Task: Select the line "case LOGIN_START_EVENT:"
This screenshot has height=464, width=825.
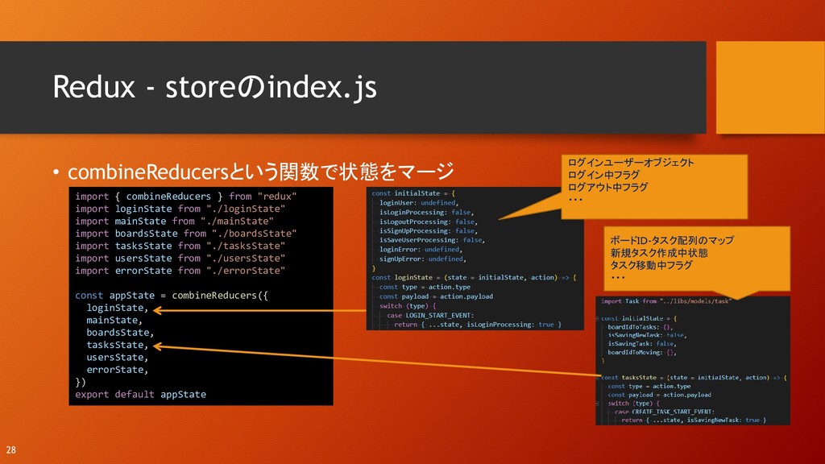Action: [x=430, y=315]
